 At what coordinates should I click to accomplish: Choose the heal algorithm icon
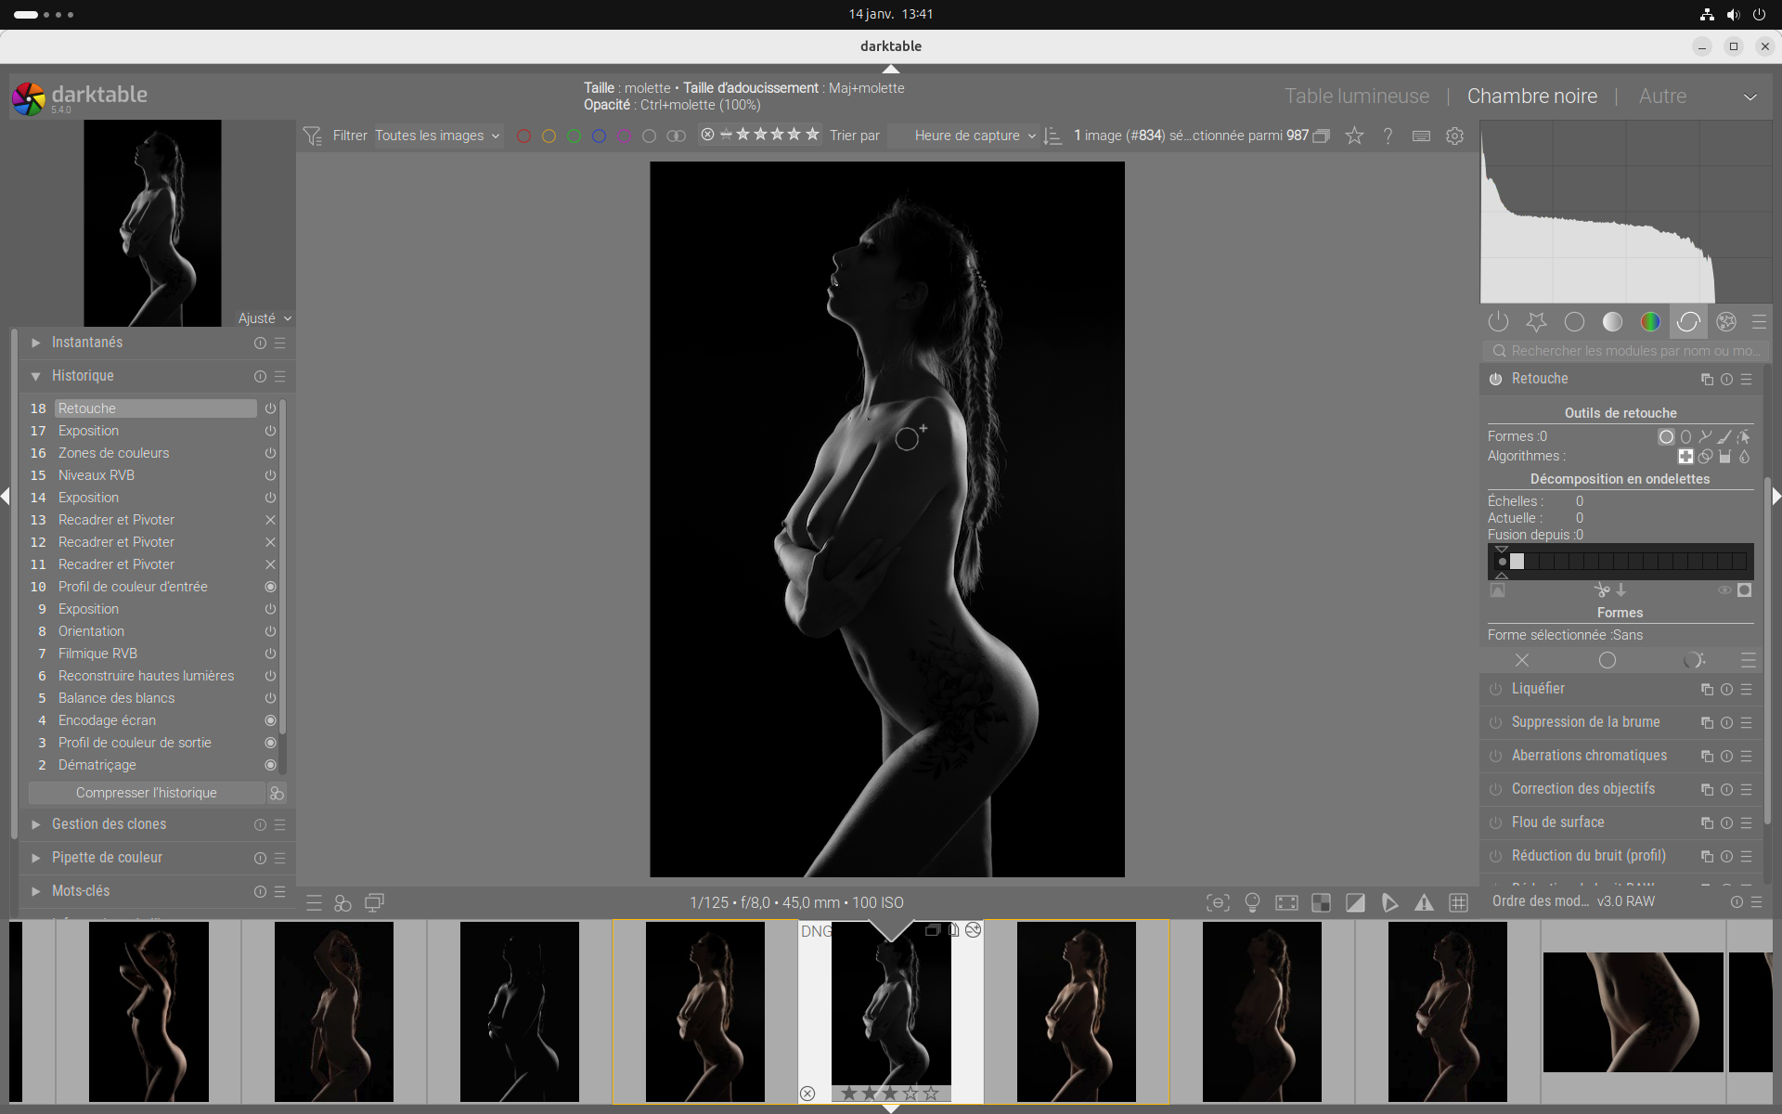point(1685,456)
